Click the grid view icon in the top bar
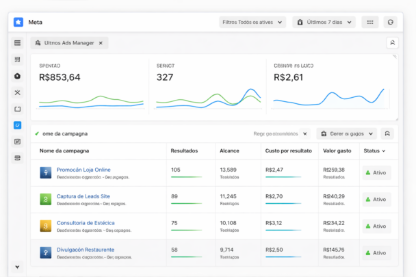Image resolution: width=416 pixels, height=277 pixels. pyautogui.click(x=369, y=22)
